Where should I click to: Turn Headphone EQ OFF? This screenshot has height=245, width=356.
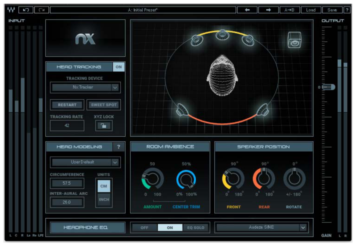[145, 228]
